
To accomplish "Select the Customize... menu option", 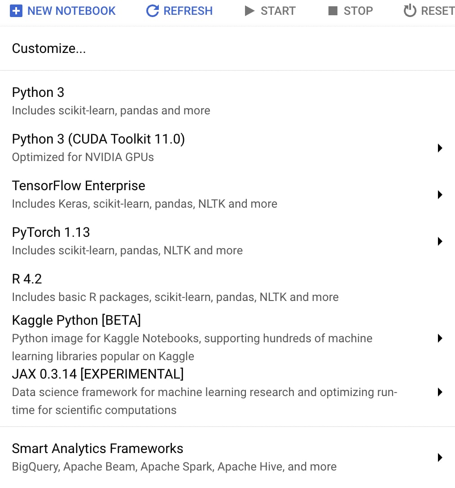I will (x=227, y=48).
